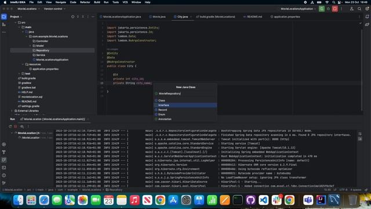Viewport: 371px width, 209px height.
Task: Open MovieLocationsApplication run configuration dropdown
Action: (298, 9)
